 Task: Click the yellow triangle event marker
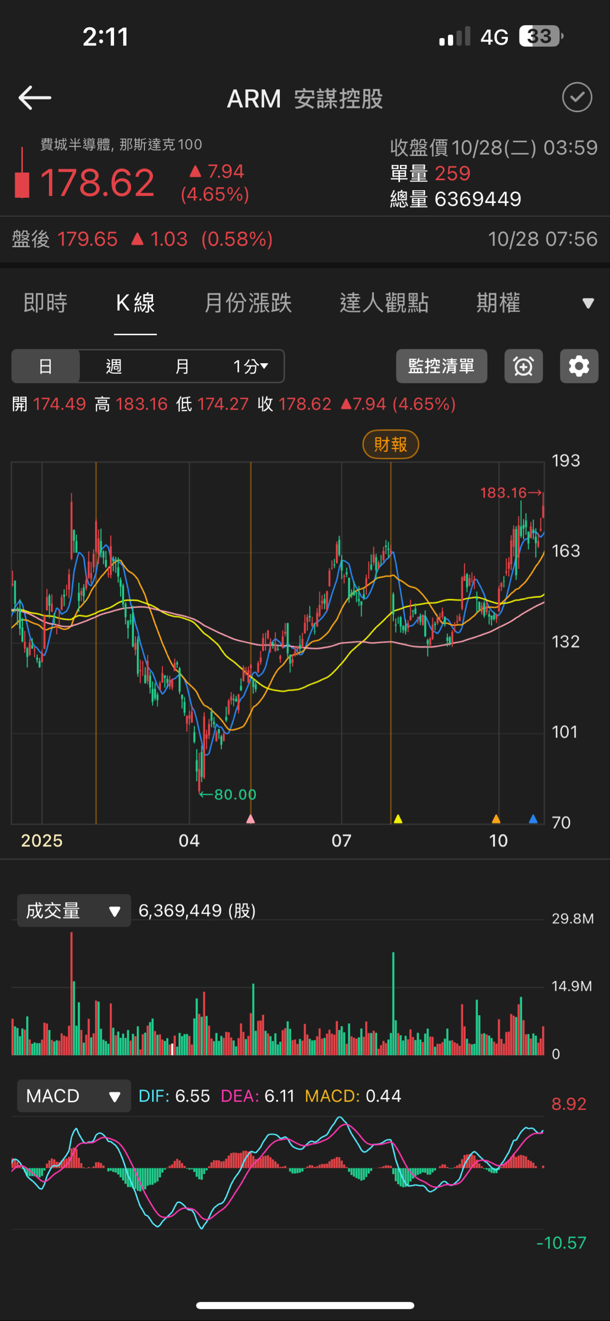click(x=398, y=819)
